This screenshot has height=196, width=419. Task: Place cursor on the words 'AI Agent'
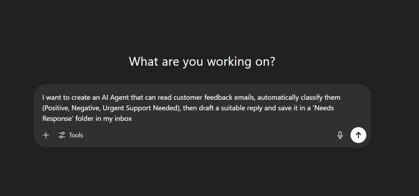point(116,98)
